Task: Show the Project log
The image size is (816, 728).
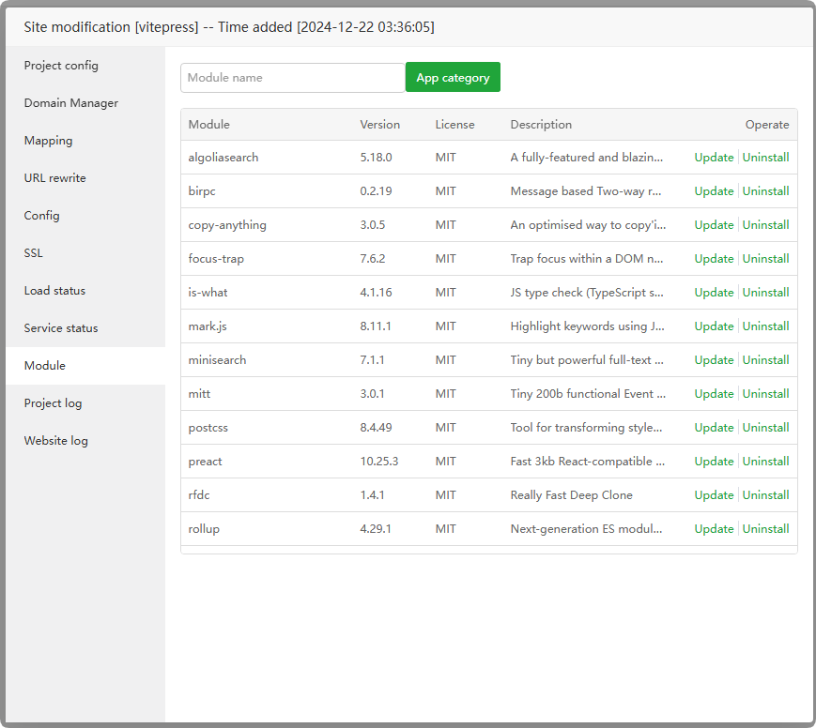Action: click(53, 403)
